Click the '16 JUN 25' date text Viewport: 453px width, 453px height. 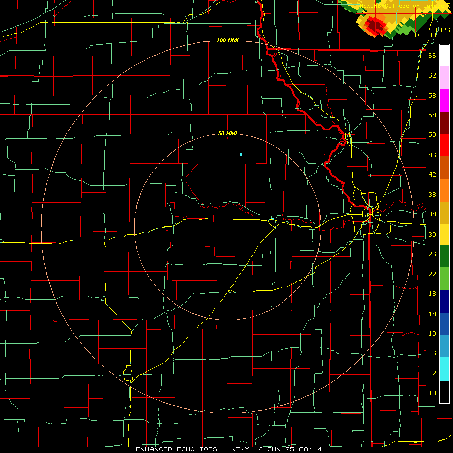pos(274,449)
